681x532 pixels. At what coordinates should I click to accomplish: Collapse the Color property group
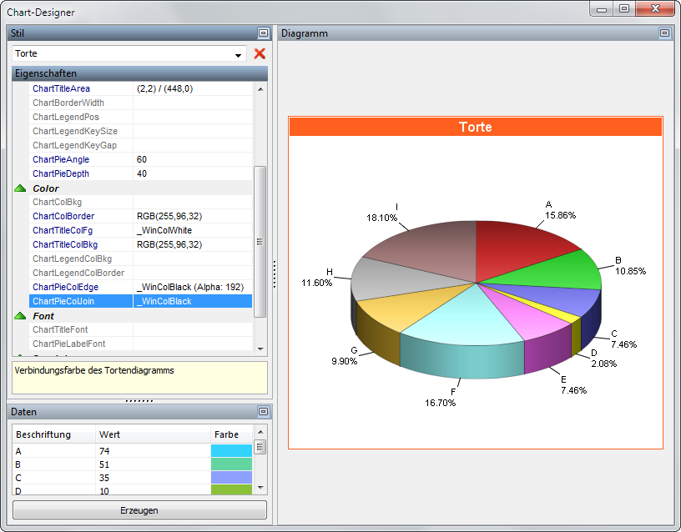(20, 188)
